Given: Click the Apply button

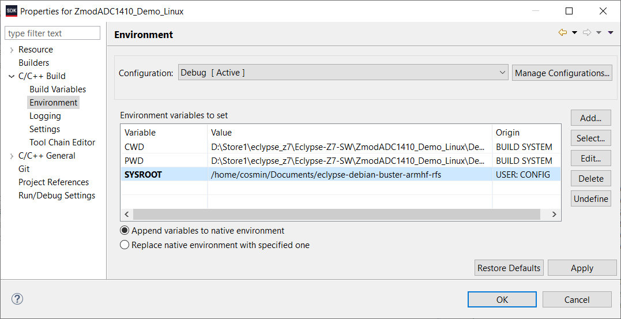Looking at the screenshot, I should pos(582,268).
